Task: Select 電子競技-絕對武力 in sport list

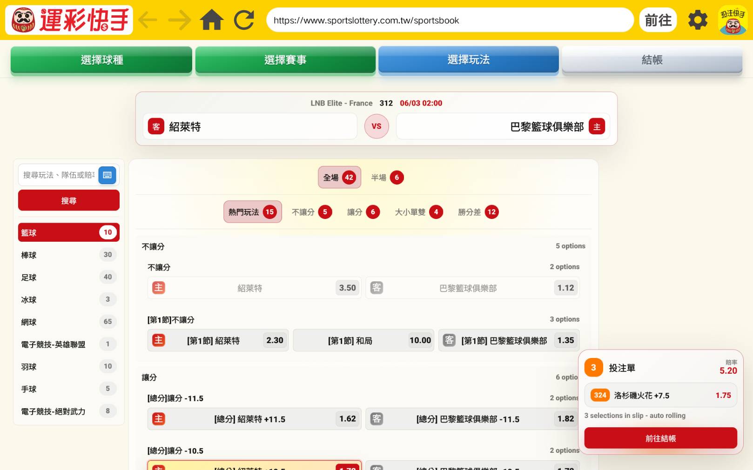Action: point(69,411)
